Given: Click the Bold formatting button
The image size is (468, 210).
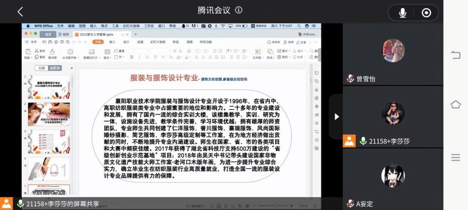Looking at the screenshot, I should tap(132, 58).
